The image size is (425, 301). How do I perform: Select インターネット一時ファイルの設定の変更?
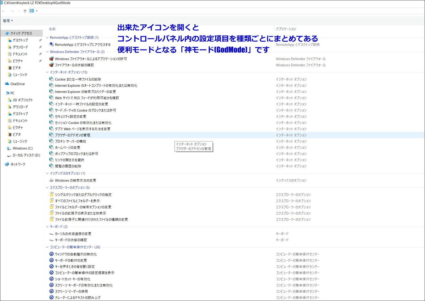81,104
